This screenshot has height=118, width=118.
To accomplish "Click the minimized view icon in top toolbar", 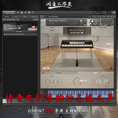I will pos(33,12).
